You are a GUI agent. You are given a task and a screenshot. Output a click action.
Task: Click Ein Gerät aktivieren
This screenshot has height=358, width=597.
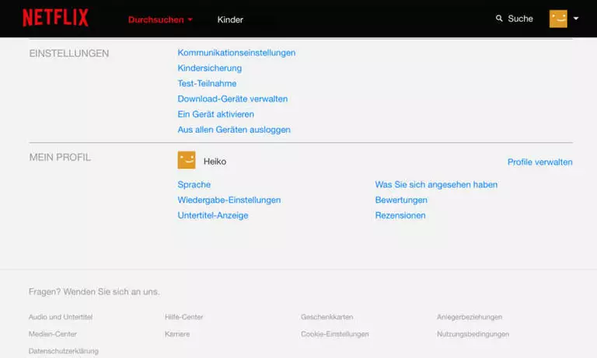click(x=215, y=114)
